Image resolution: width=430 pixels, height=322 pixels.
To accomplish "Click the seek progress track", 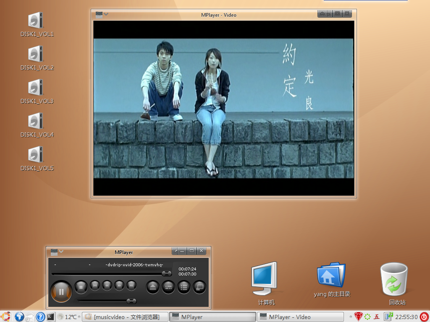I will (111, 273).
